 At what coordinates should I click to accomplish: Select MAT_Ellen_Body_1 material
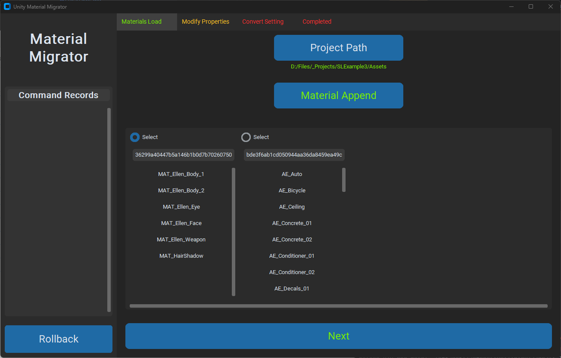[x=181, y=174]
